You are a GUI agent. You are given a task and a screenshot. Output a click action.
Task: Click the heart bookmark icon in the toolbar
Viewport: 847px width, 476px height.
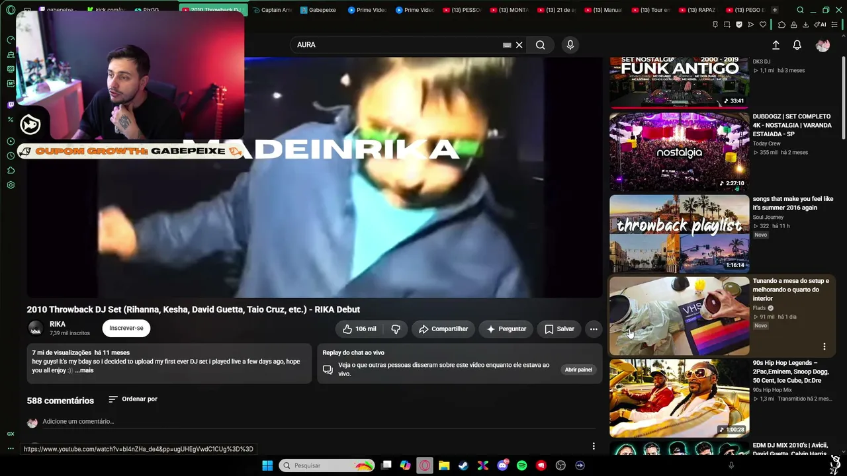[763, 24]
